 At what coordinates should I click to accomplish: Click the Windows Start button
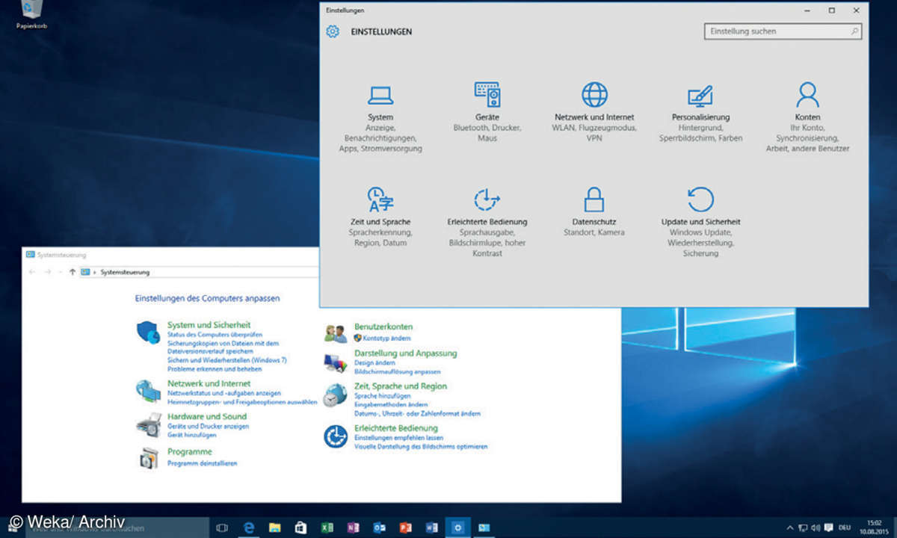pos(13,527)
